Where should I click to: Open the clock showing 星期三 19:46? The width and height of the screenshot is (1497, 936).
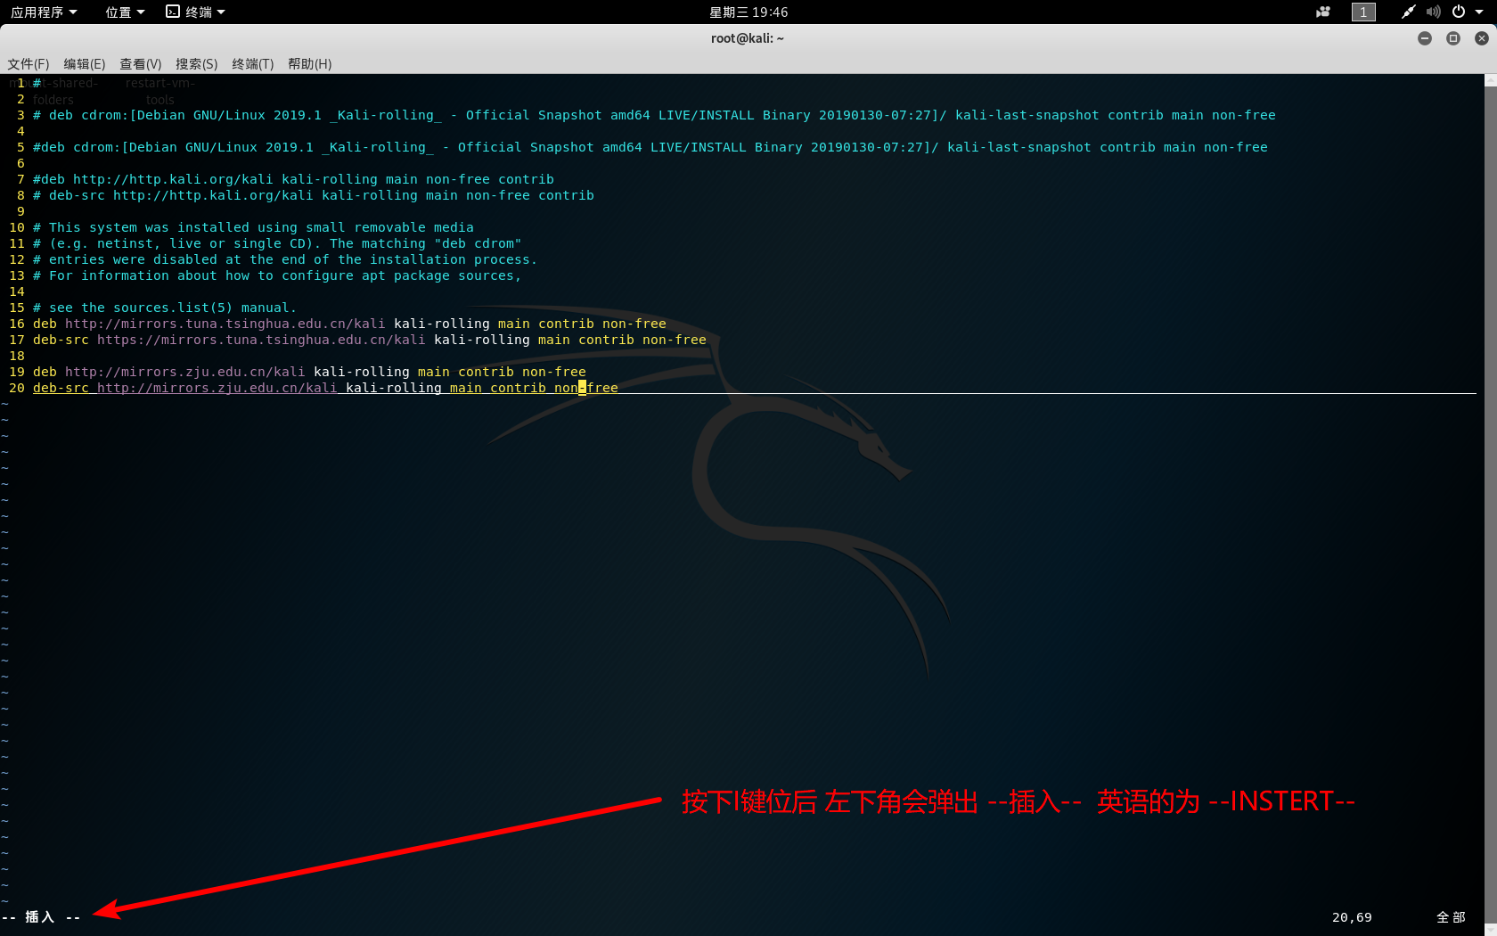tap(748, 12)
